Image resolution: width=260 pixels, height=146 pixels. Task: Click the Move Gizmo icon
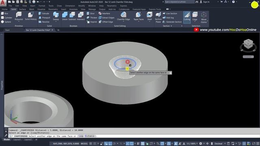click(204, 15)
